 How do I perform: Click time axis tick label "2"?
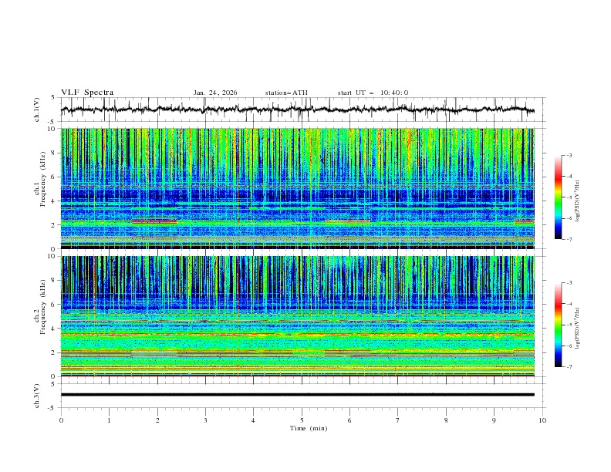click(157, 420)
